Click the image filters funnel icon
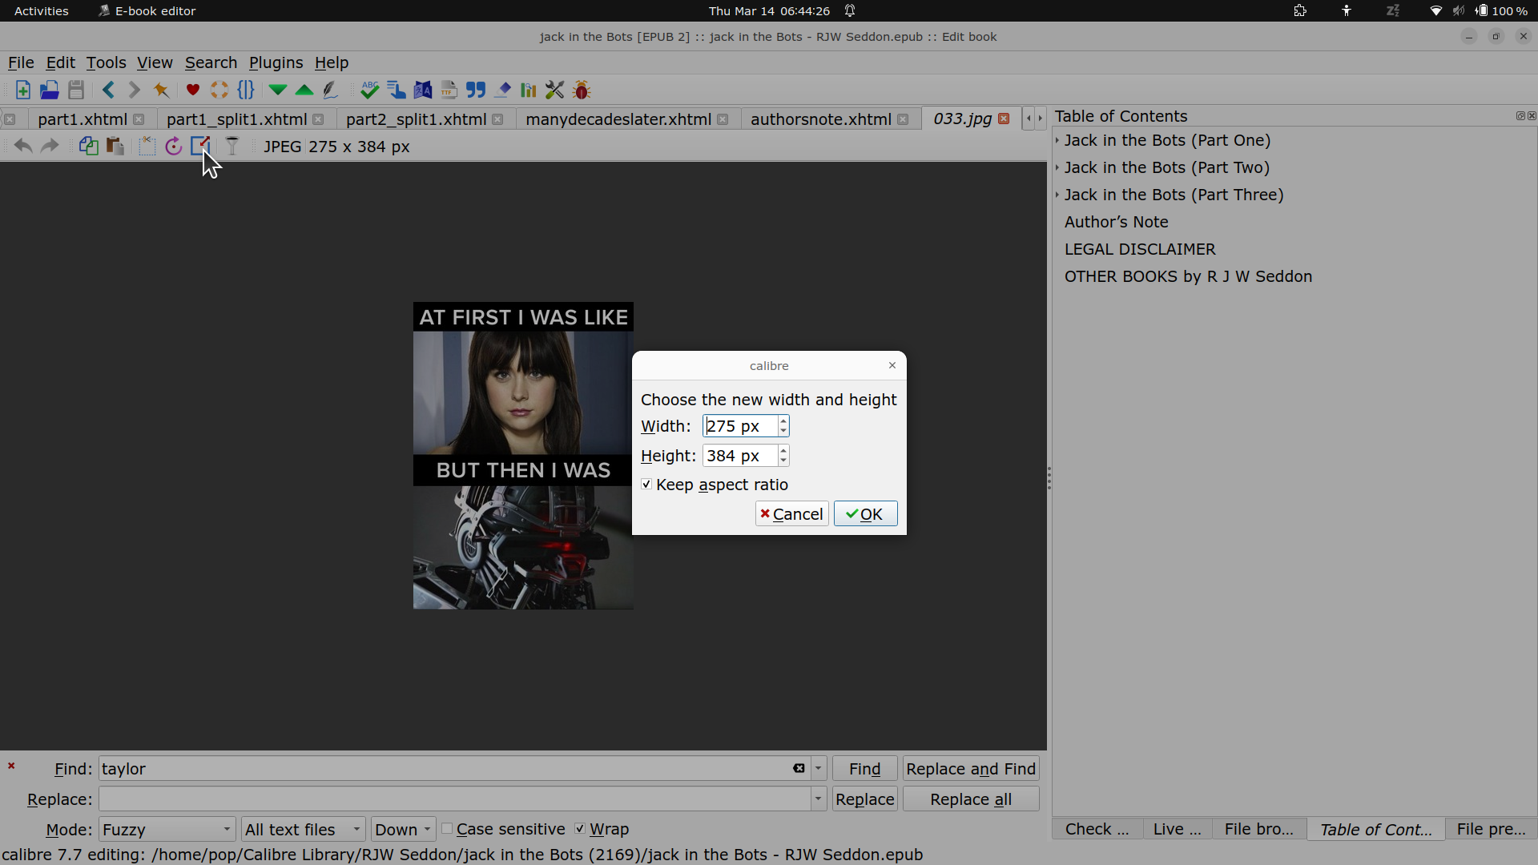The image size is (1538, 865). (232, 147)
